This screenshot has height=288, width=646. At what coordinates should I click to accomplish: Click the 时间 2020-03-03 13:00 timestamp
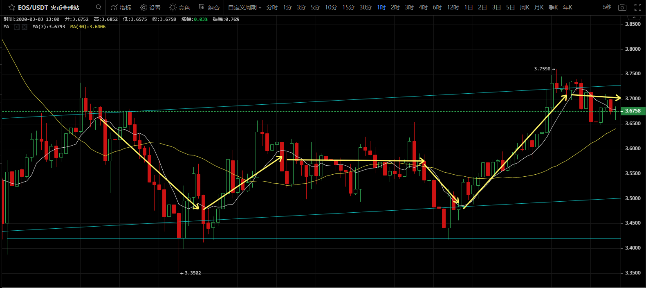[x=31, y=19]
